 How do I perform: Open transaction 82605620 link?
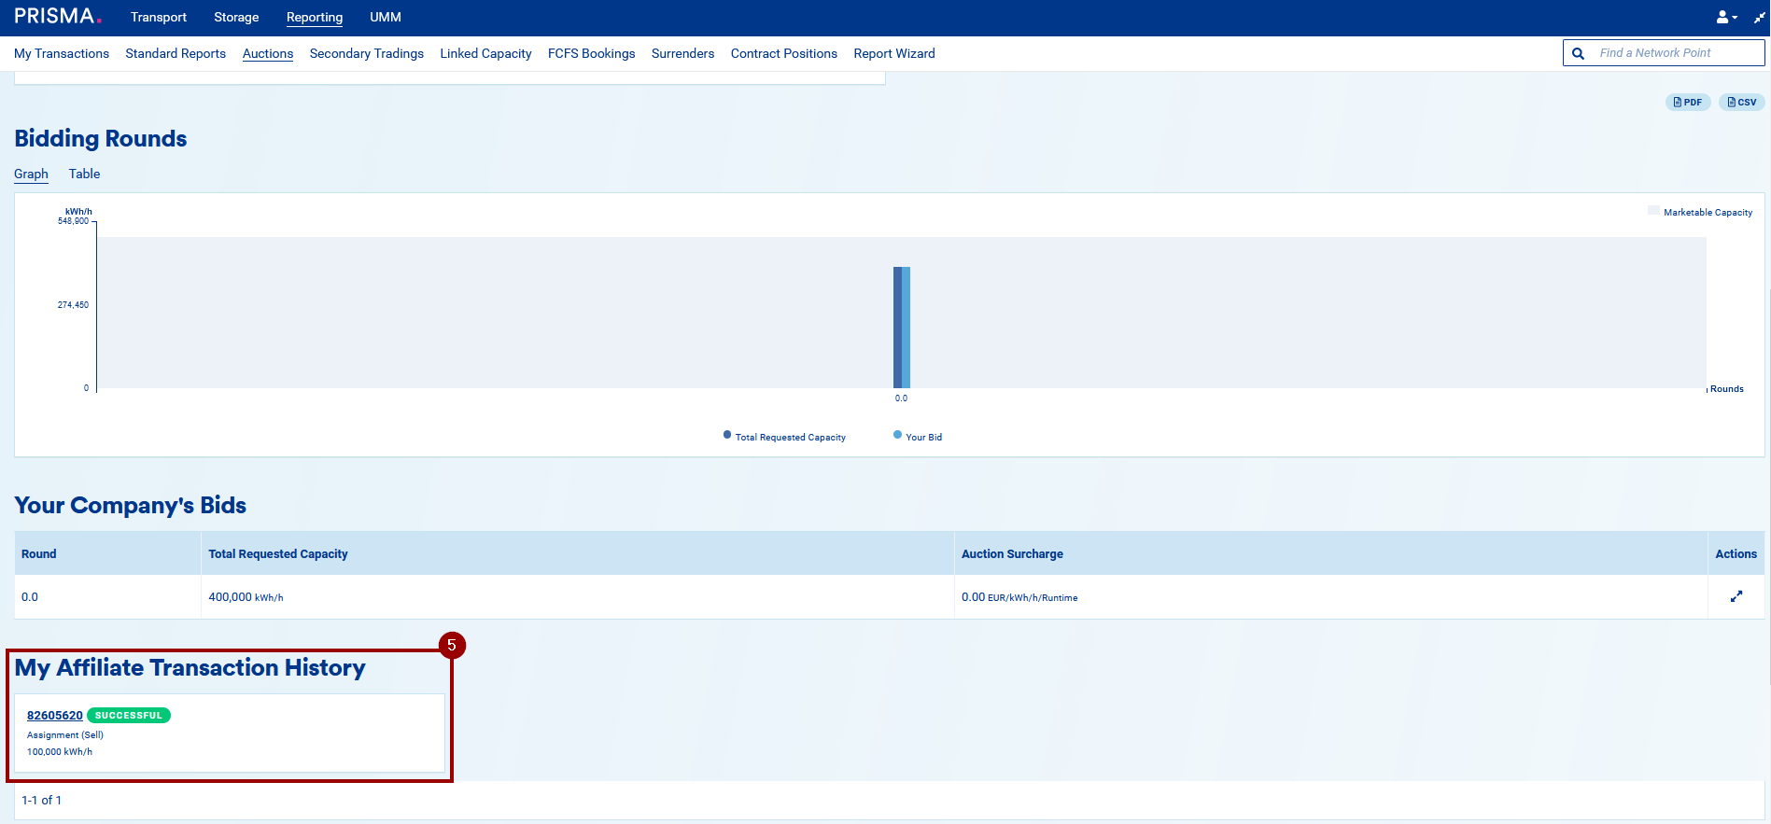pos(54,716)
